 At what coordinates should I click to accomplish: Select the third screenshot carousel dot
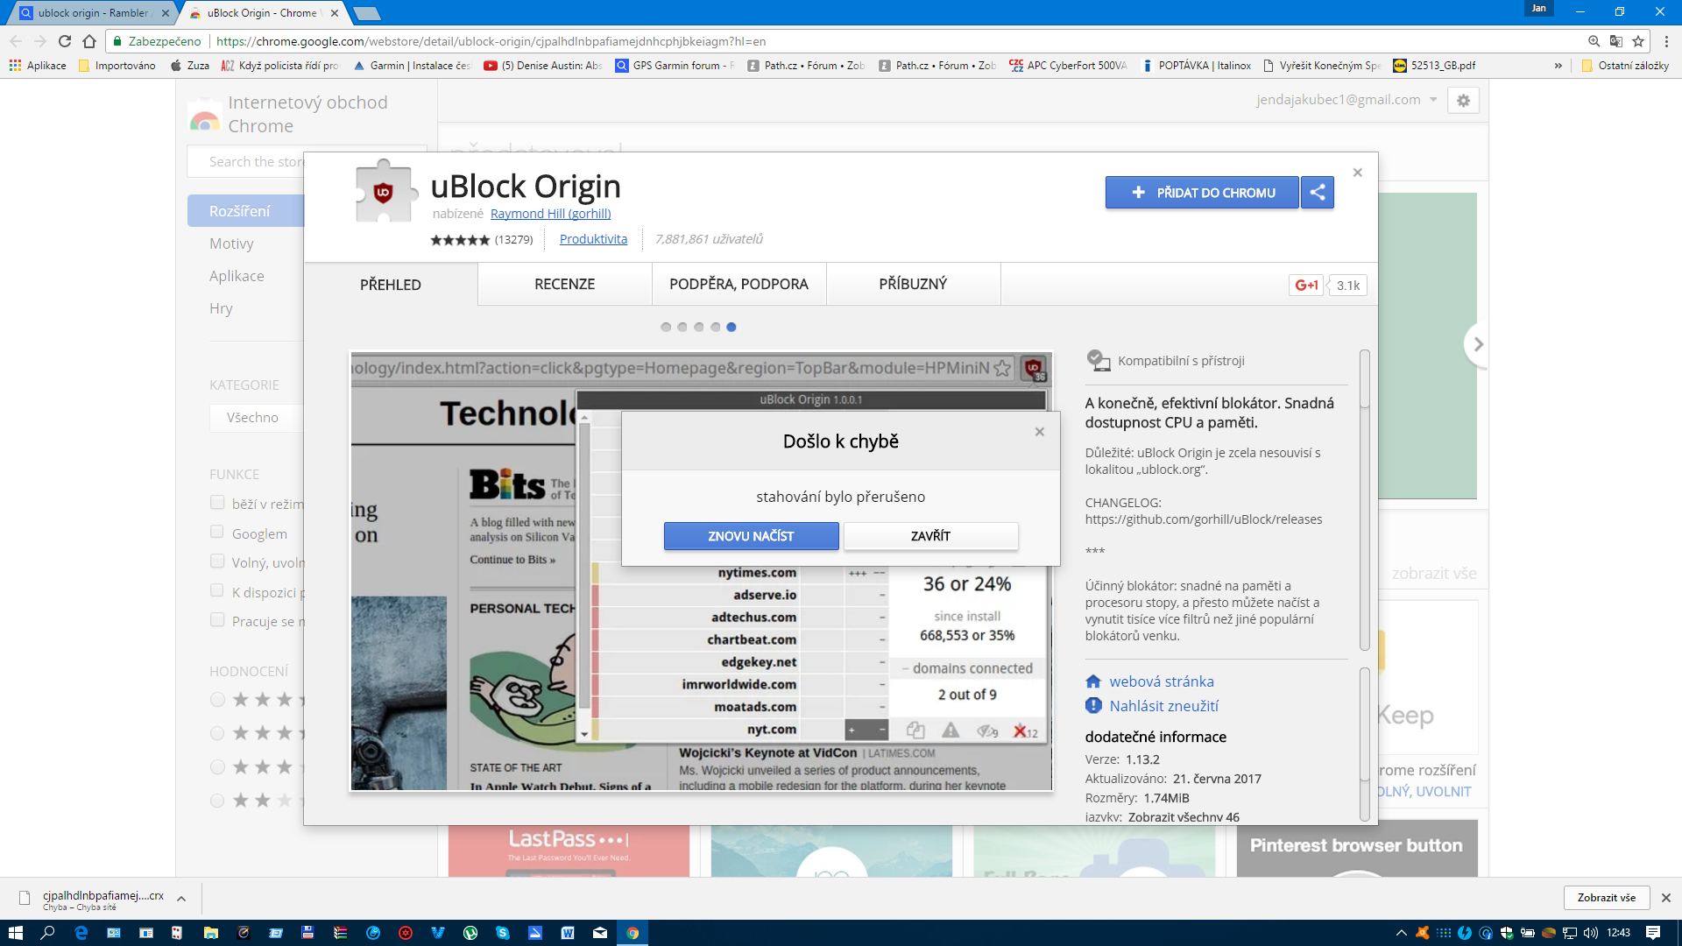698,327
